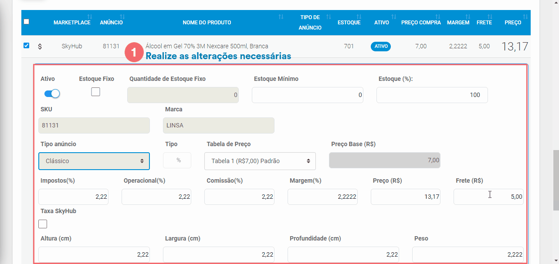Click the Altura (cm) field

coord(94,254)
